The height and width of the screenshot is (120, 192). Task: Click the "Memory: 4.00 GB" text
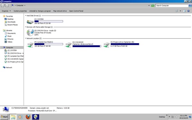click(63, 108)
